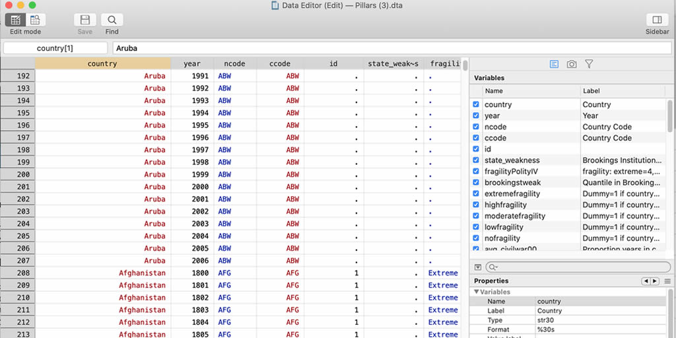
Task: Uncheck the state_weakness variable checkbox
Action: click(x=476, y=160)
